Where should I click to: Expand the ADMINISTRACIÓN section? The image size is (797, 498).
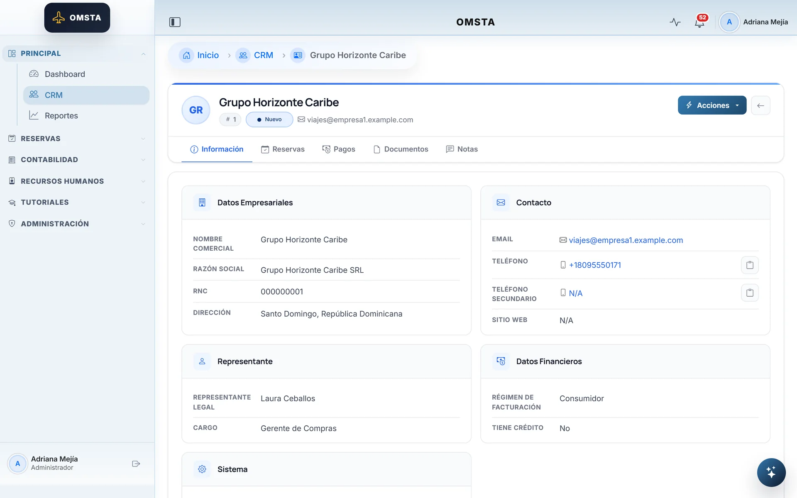[77, 224]
